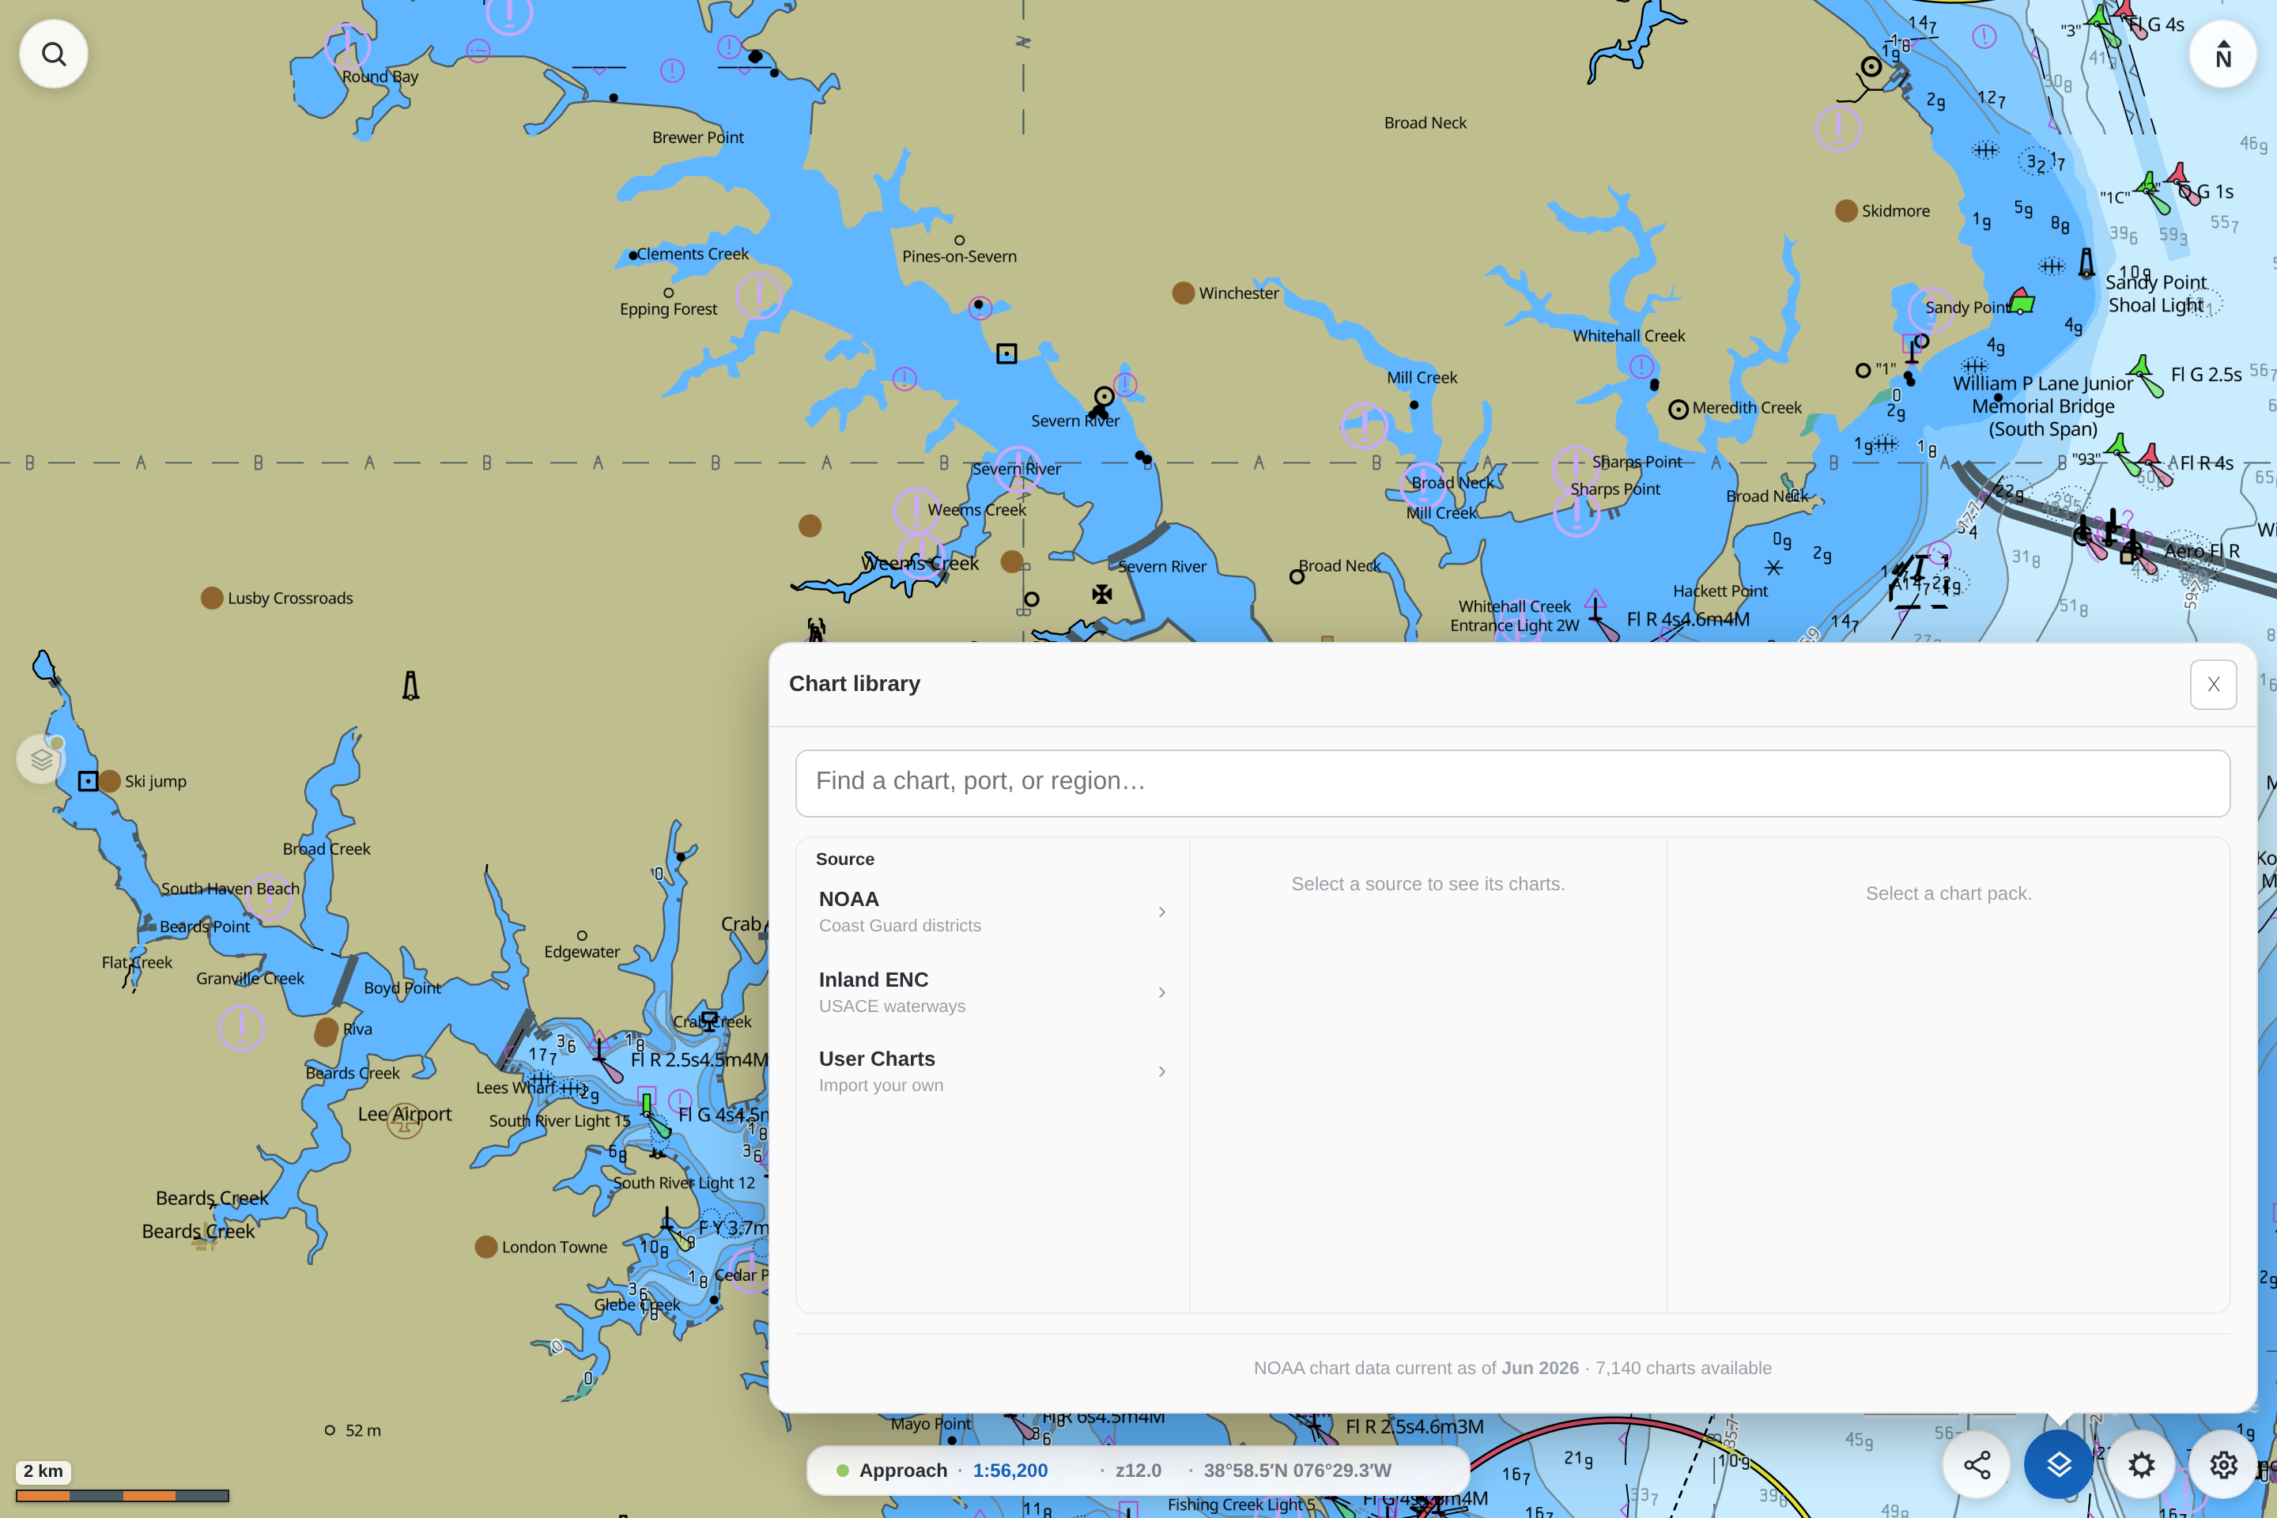Click the 2 km scale bar
The width and height of the screenshot is (2277, 1518).
tap(122, 1495)
